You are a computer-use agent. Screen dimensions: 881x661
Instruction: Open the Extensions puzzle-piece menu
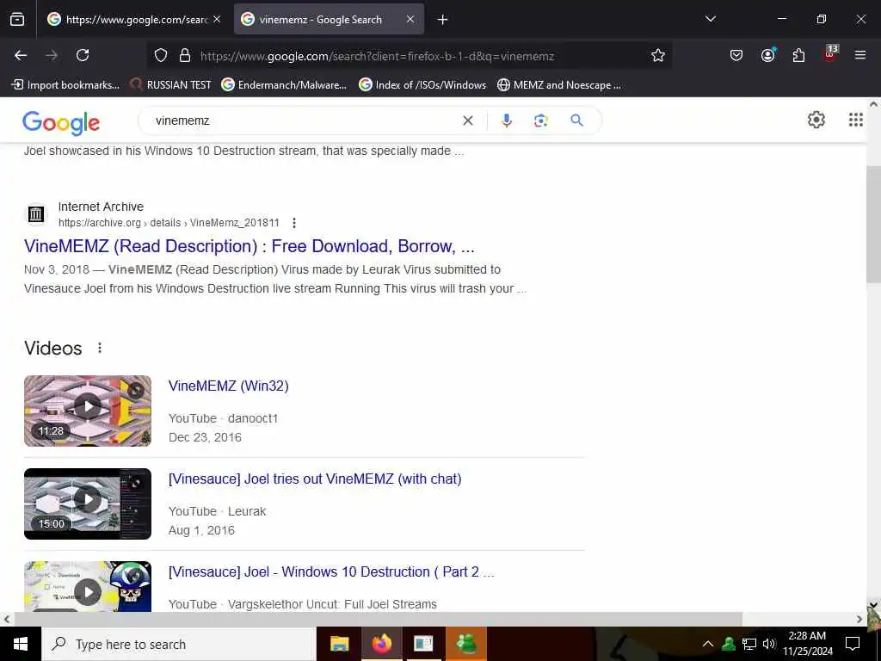pyautogui.click(x=798, y=55)
